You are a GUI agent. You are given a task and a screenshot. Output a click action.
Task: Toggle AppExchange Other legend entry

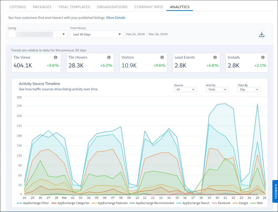[x=33, y=203]
